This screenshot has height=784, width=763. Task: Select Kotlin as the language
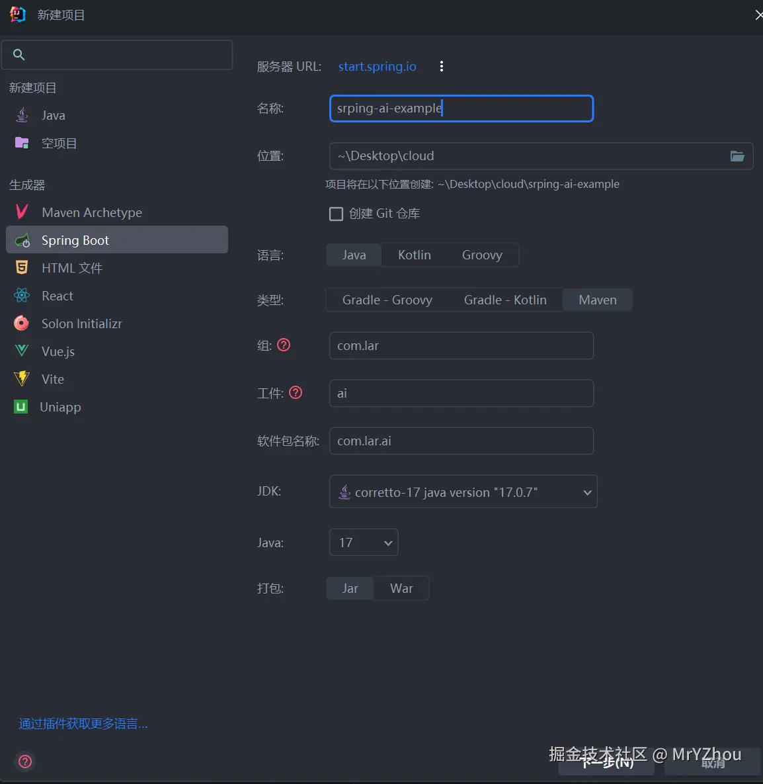tap(415, 255)
